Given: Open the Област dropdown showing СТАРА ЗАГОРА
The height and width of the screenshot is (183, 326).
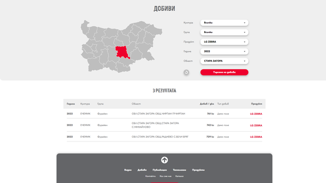Looking at the screenshot, I should click(224, 61).
